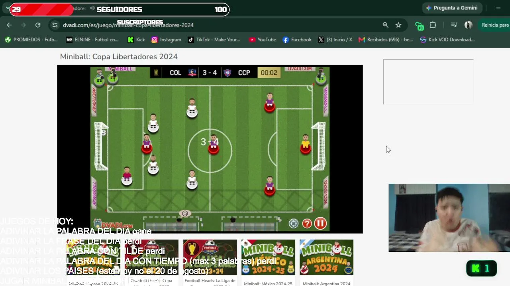Screen dimensions: 510x286
Task: Open the Instagram bookmark
Action: tap(167, 40)
